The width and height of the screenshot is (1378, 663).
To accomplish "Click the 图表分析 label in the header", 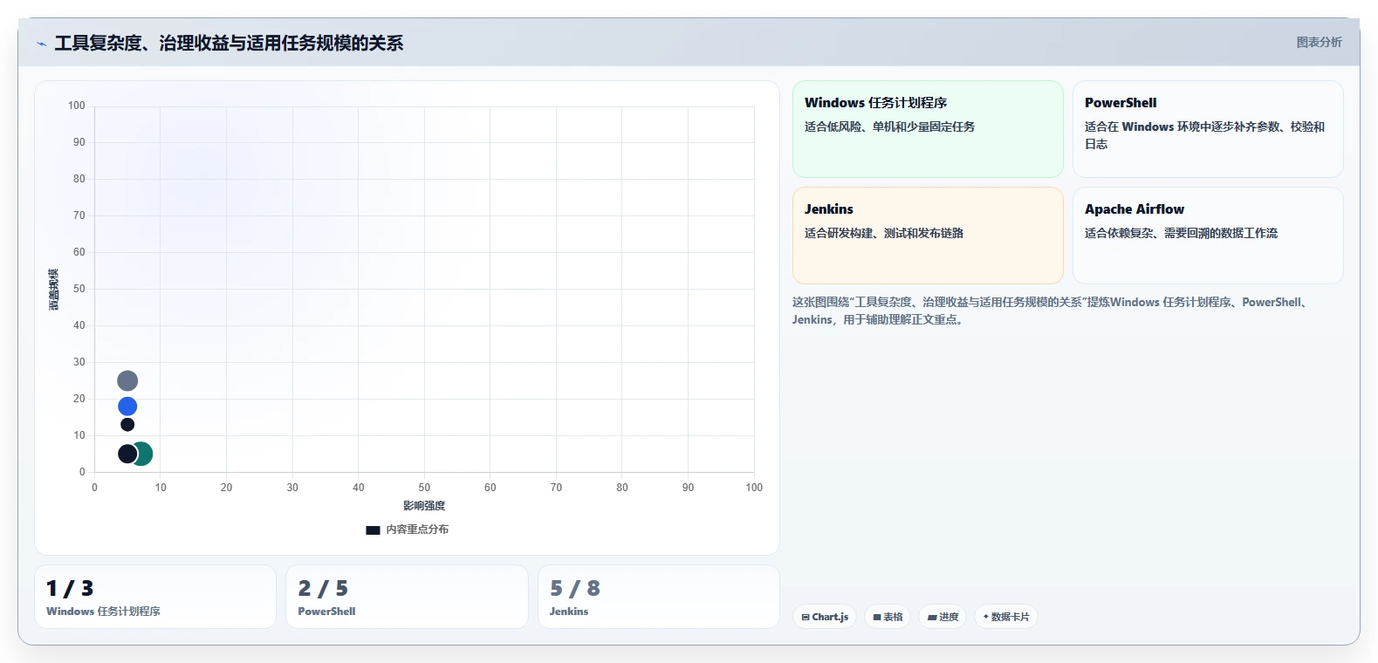I will (1319, 42).
